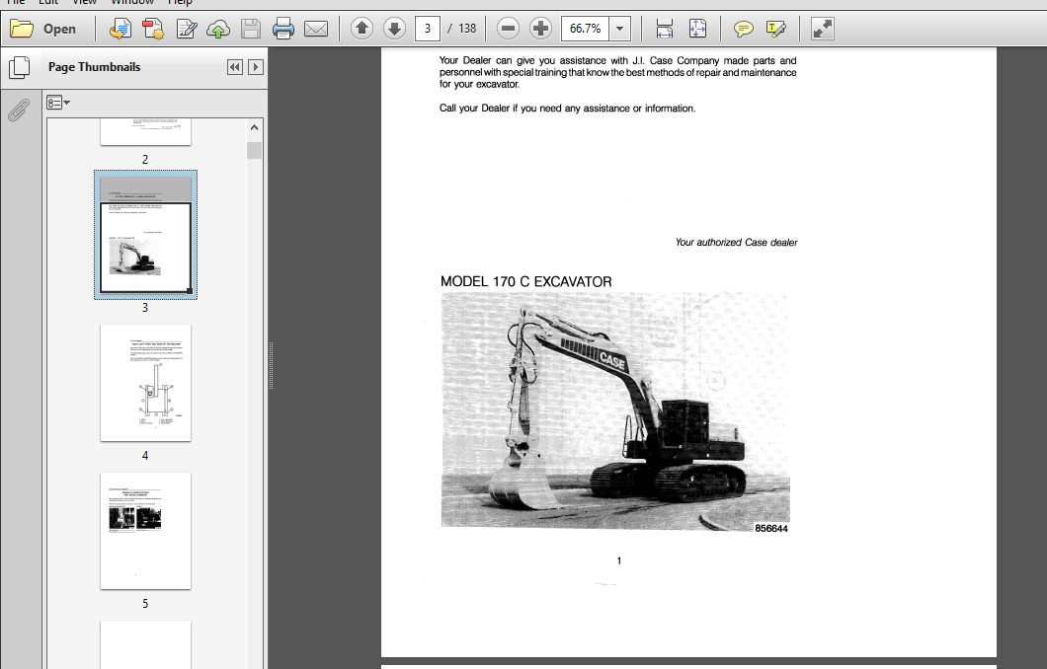Click the zoom value field showing 66.7%
1047x669 pixels.
click(x=585, y=29)
